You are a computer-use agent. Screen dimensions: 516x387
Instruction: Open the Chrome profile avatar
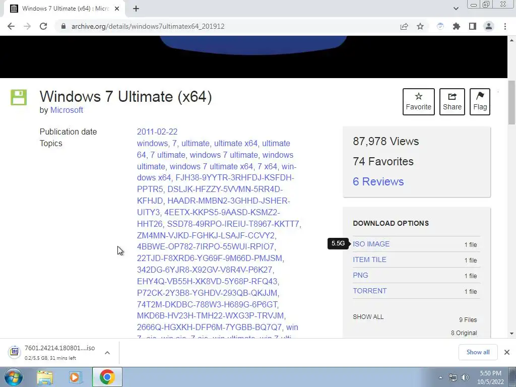489,26
